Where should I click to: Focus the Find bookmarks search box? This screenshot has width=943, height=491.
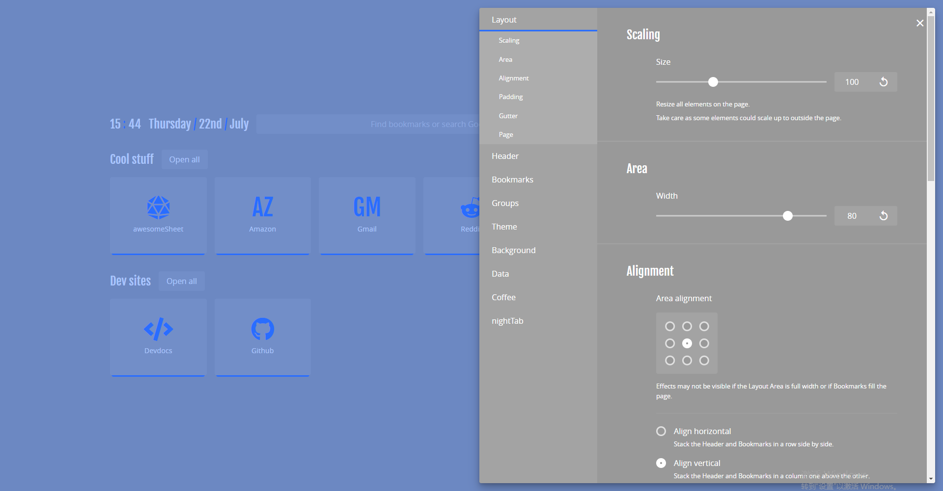(368, 124)
